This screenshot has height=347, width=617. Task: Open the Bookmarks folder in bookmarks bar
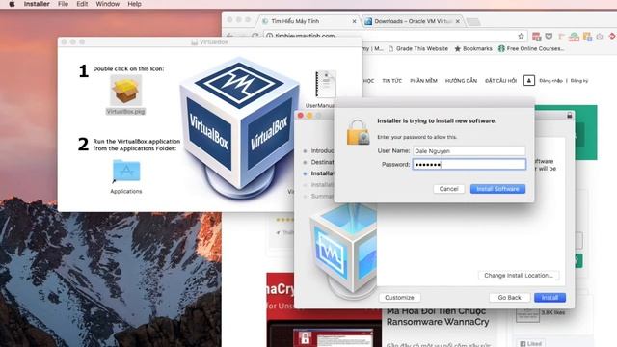coord(473,49)
